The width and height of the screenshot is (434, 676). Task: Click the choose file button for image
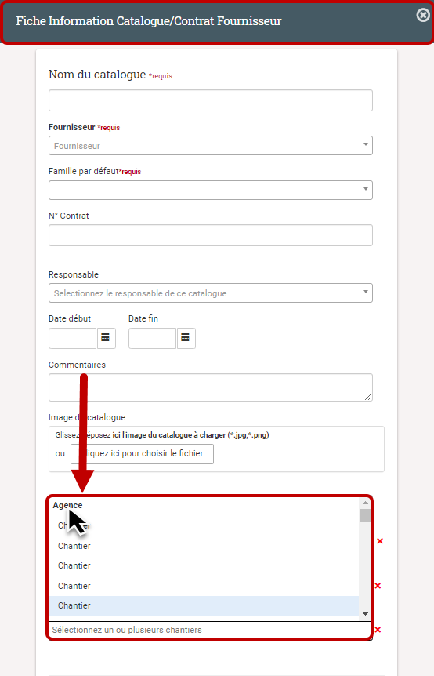142,454
